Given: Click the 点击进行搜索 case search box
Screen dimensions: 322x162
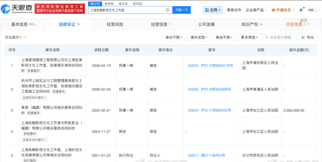Looking at the screenshot, I should pos(279,38).
